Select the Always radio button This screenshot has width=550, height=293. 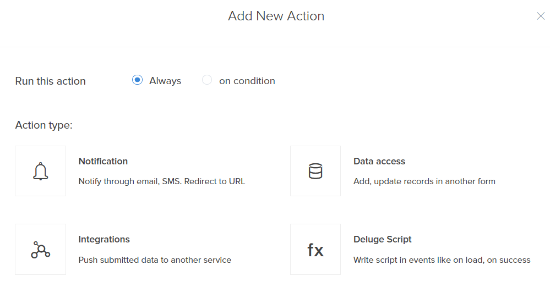[137, 80]
